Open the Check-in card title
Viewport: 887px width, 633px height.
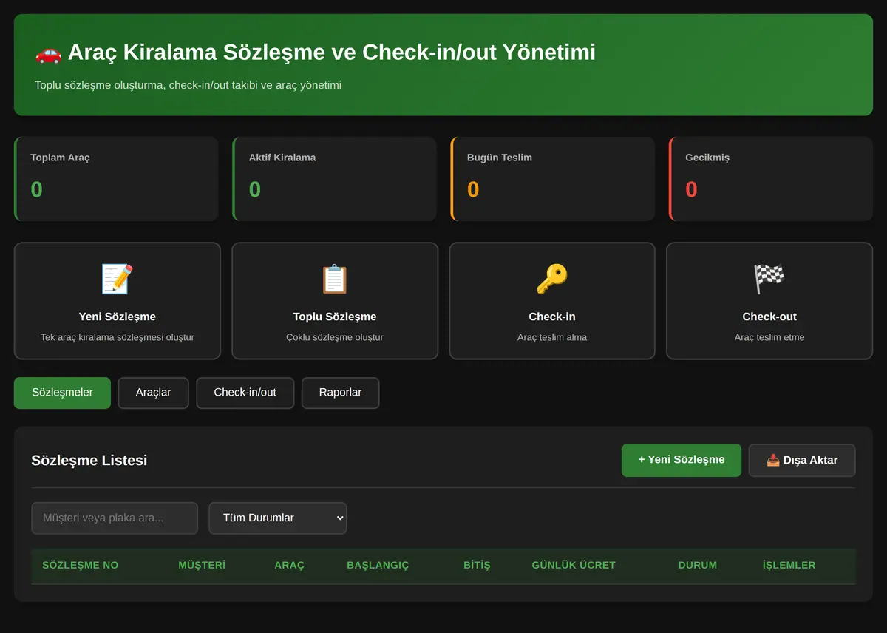click(x=552, y=316)
